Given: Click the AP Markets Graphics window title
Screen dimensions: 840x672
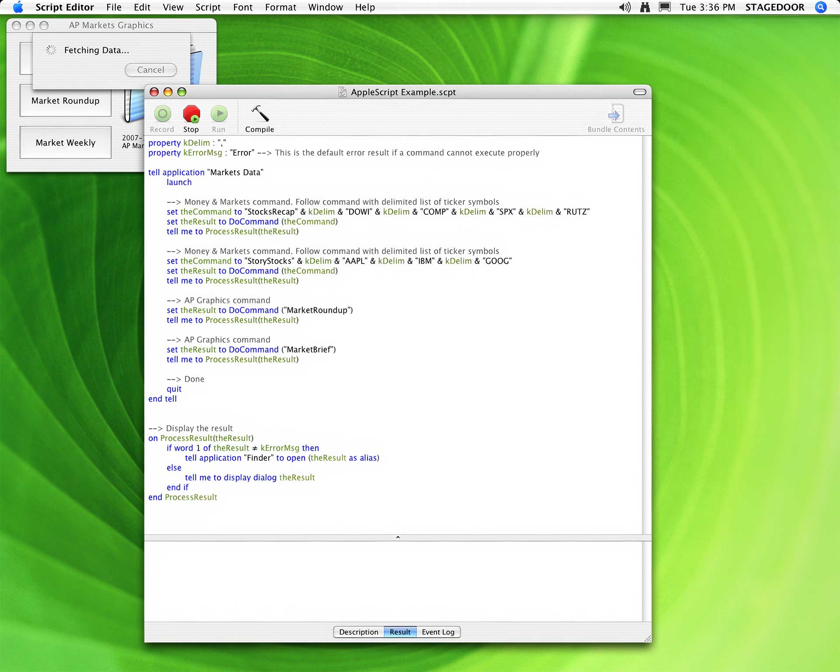Looking at the screenshot, I should [111, 25].
